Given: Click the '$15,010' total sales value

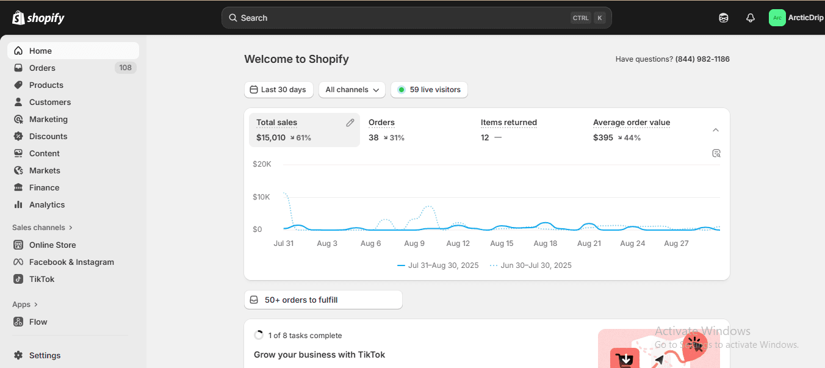Looking at the screenshot, I should (x=271, y=138).
